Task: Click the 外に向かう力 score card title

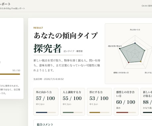Action: (44, 92)
